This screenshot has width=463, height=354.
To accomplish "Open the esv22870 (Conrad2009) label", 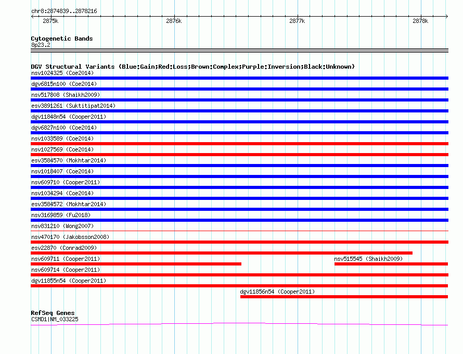I will pyautogui.click(x=64, y=248).
